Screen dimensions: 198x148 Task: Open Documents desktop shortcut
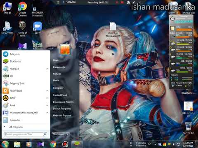click(7, 28)
